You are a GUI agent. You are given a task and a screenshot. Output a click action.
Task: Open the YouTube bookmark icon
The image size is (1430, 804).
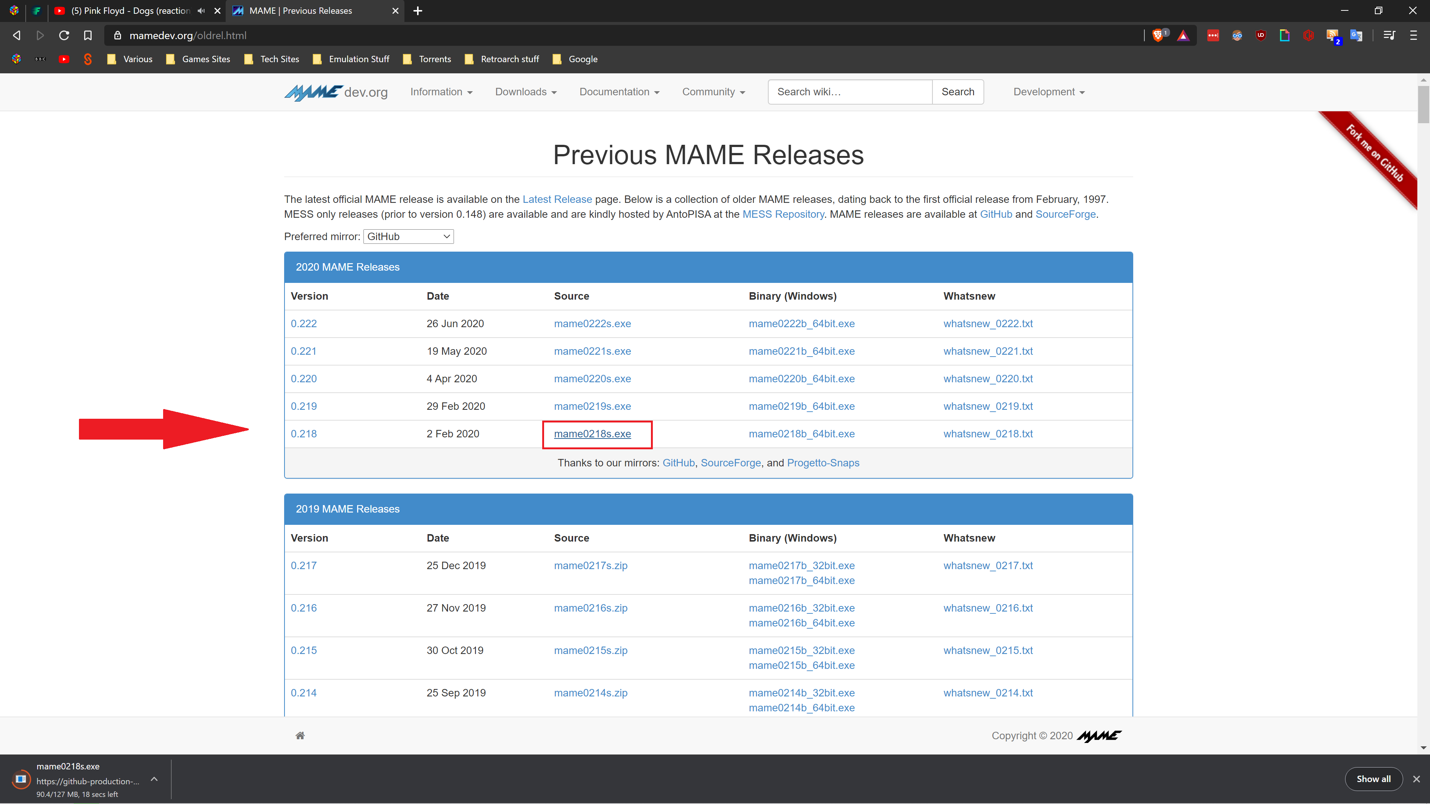click(64, 59)
